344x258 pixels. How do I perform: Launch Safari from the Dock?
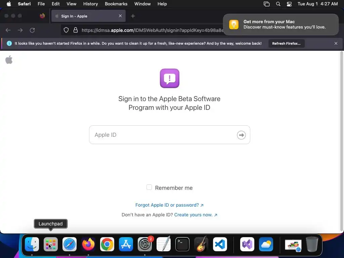[70, 244]
